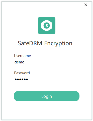Focus the Username input field
The image size is (93, 121).
47,62
